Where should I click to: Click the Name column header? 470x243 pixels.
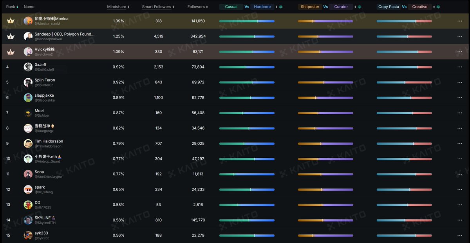pos(29,7)
